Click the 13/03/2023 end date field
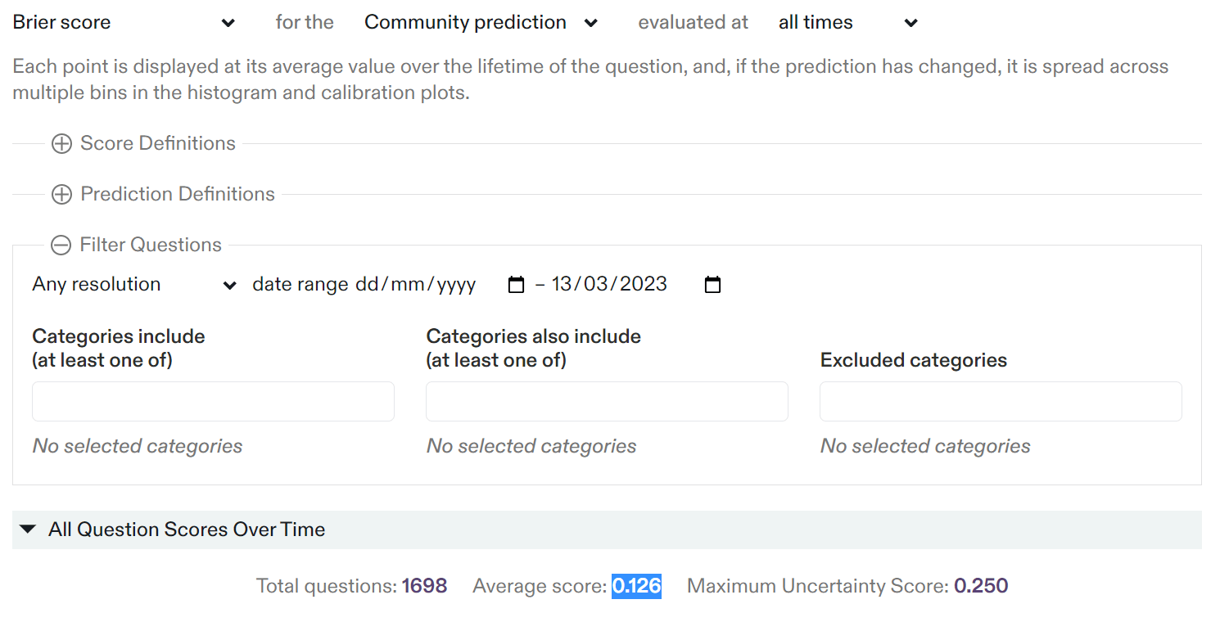Image resolution: width=1220 pixels, height=622 pixels. (609, 285)
